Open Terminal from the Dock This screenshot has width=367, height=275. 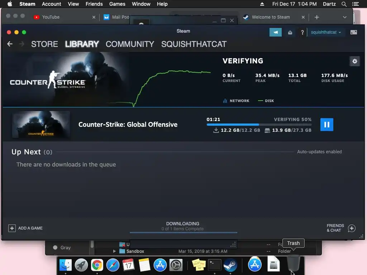215,265
